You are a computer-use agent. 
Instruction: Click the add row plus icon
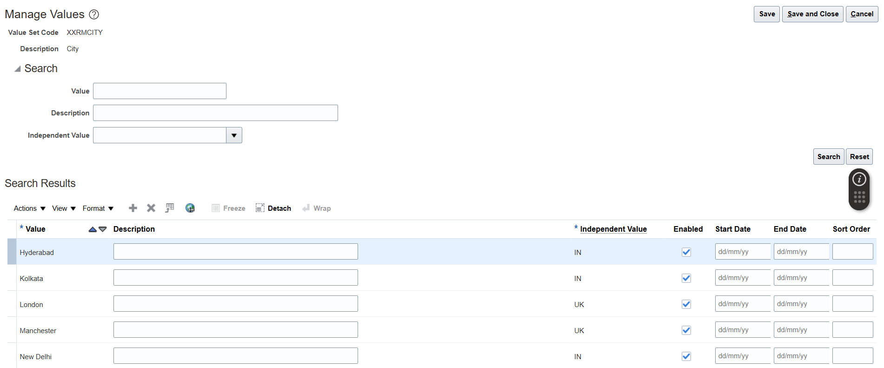[133, 208]
